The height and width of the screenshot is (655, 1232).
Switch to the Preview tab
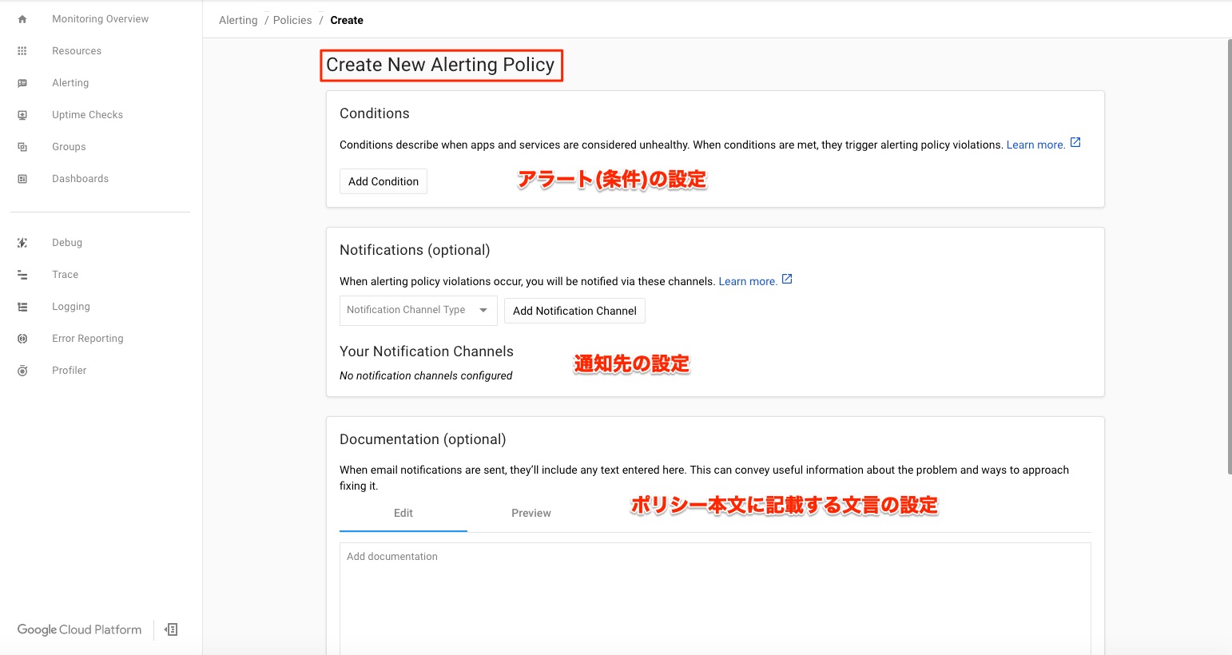pos(531,513)
